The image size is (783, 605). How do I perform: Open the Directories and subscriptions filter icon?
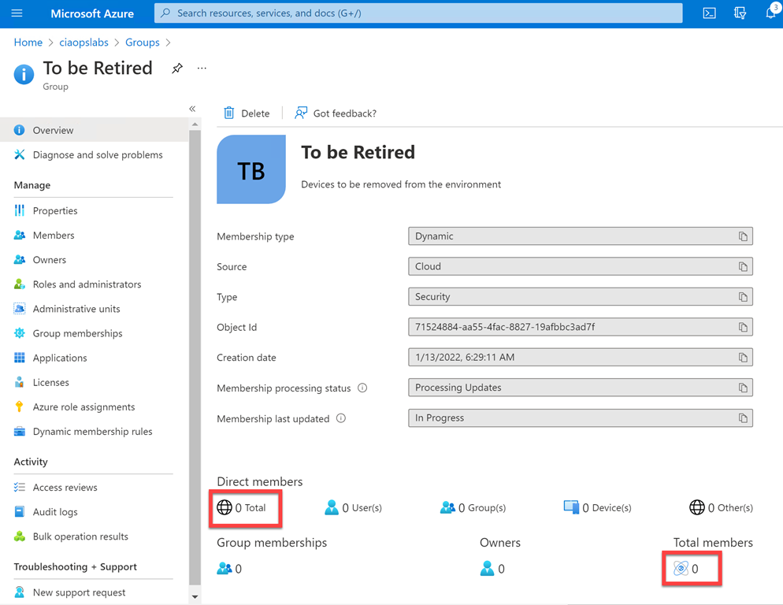[x=740, y=13]
